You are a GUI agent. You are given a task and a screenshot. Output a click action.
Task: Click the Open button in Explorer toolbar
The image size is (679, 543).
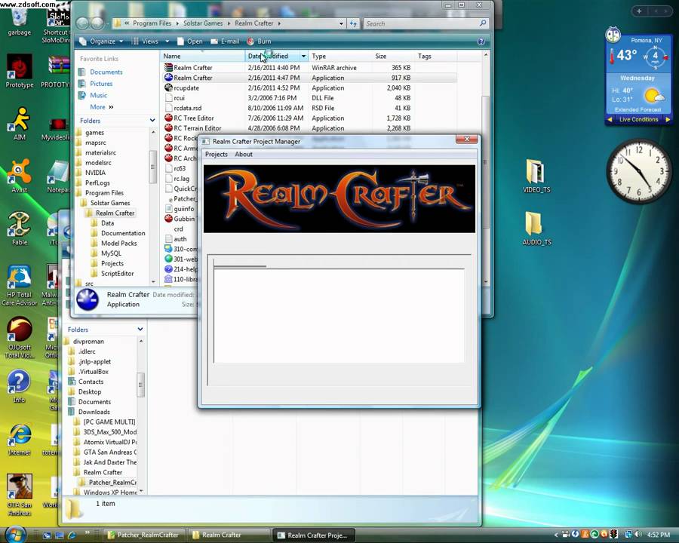click(x=189, y=41)
